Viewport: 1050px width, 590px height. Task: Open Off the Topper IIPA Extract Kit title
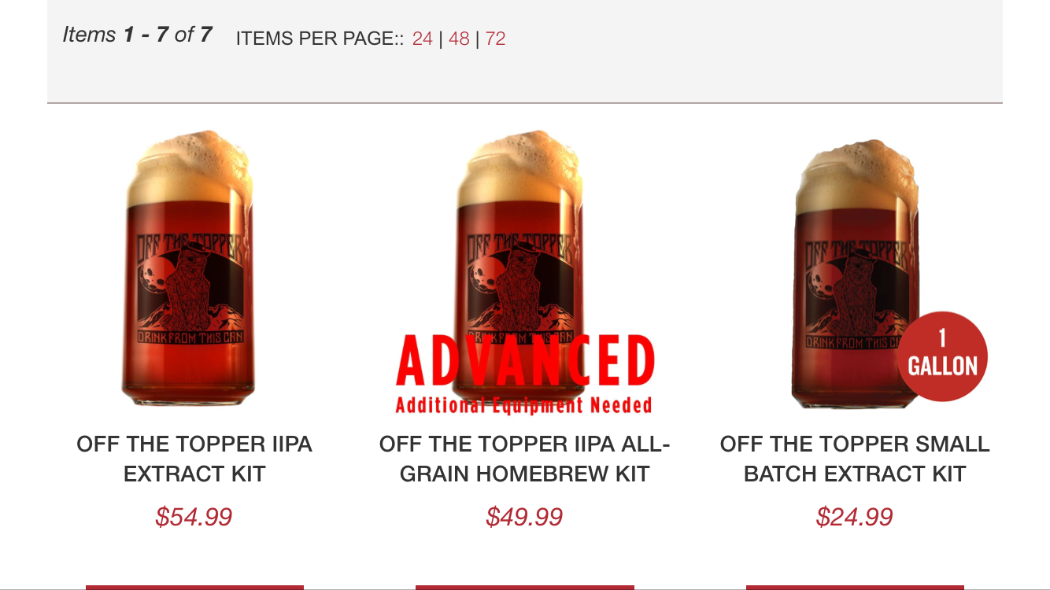pyautogui.click(x=194, y=459)
